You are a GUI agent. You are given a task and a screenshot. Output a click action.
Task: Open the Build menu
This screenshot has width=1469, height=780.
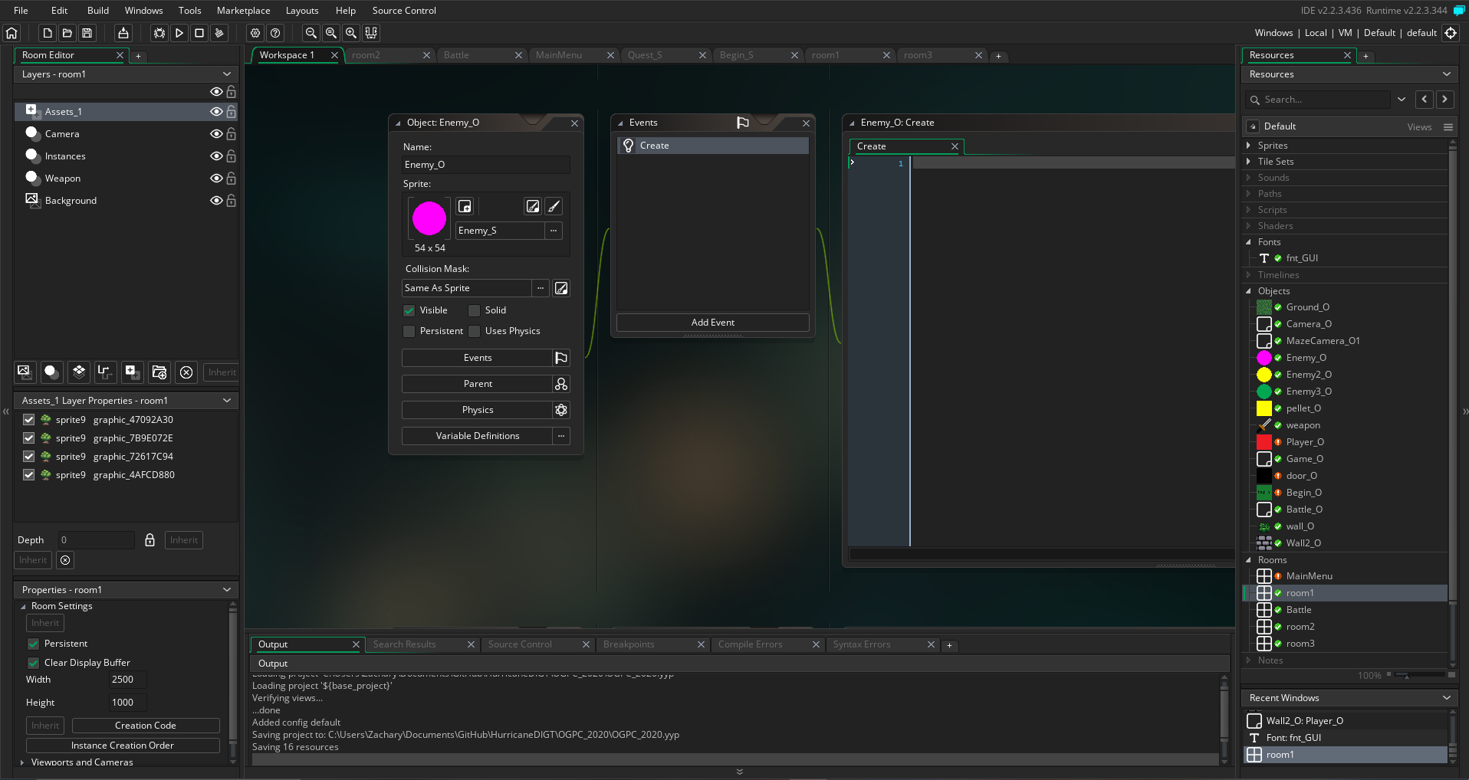click(98, 11)
